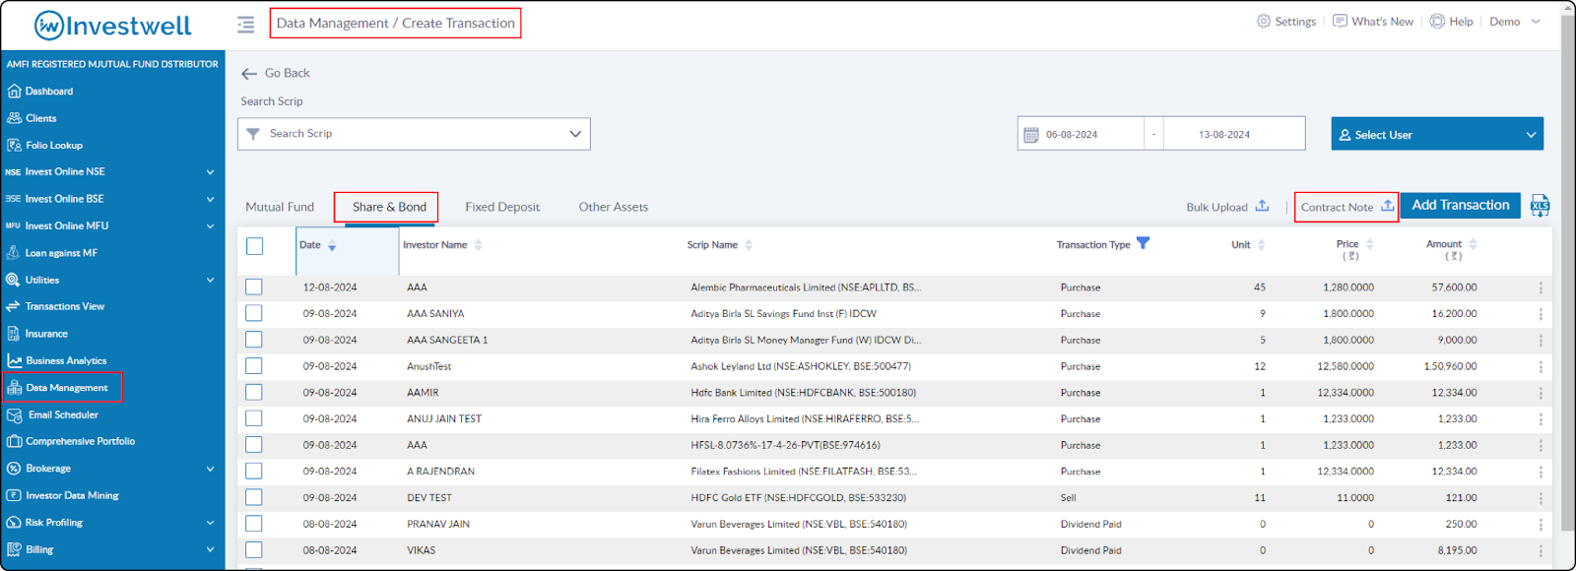Click the Go Back arrow icon

249,73
